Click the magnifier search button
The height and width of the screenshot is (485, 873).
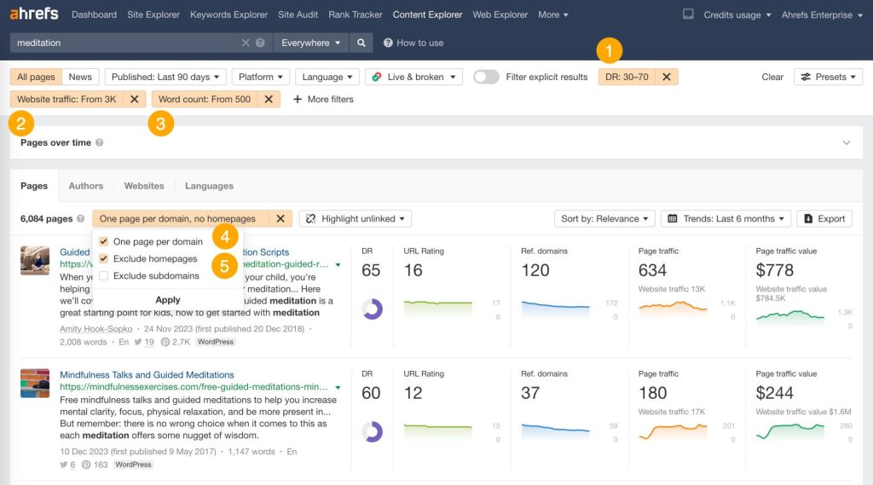click(x=361, y=43)
